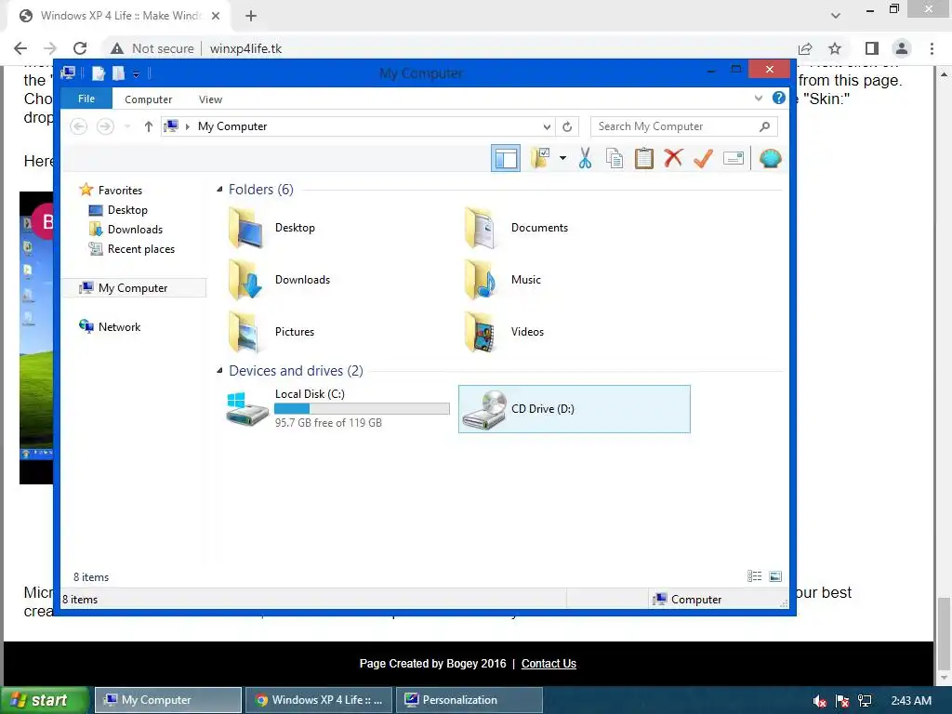
Task: Click the Start button on the taskbar
Action: (45, 700)
